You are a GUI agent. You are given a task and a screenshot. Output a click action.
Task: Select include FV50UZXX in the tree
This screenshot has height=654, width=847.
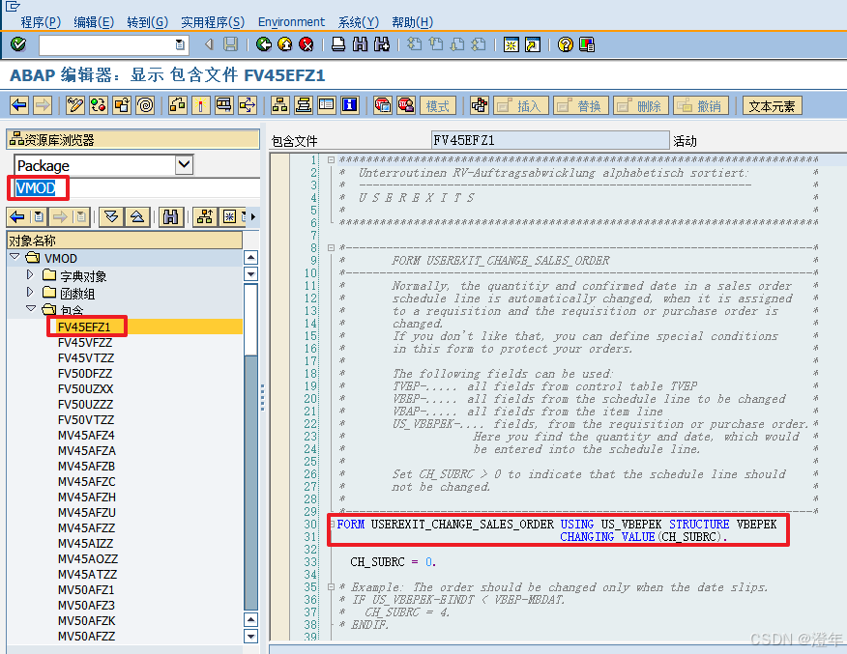(x=85, y=388)
